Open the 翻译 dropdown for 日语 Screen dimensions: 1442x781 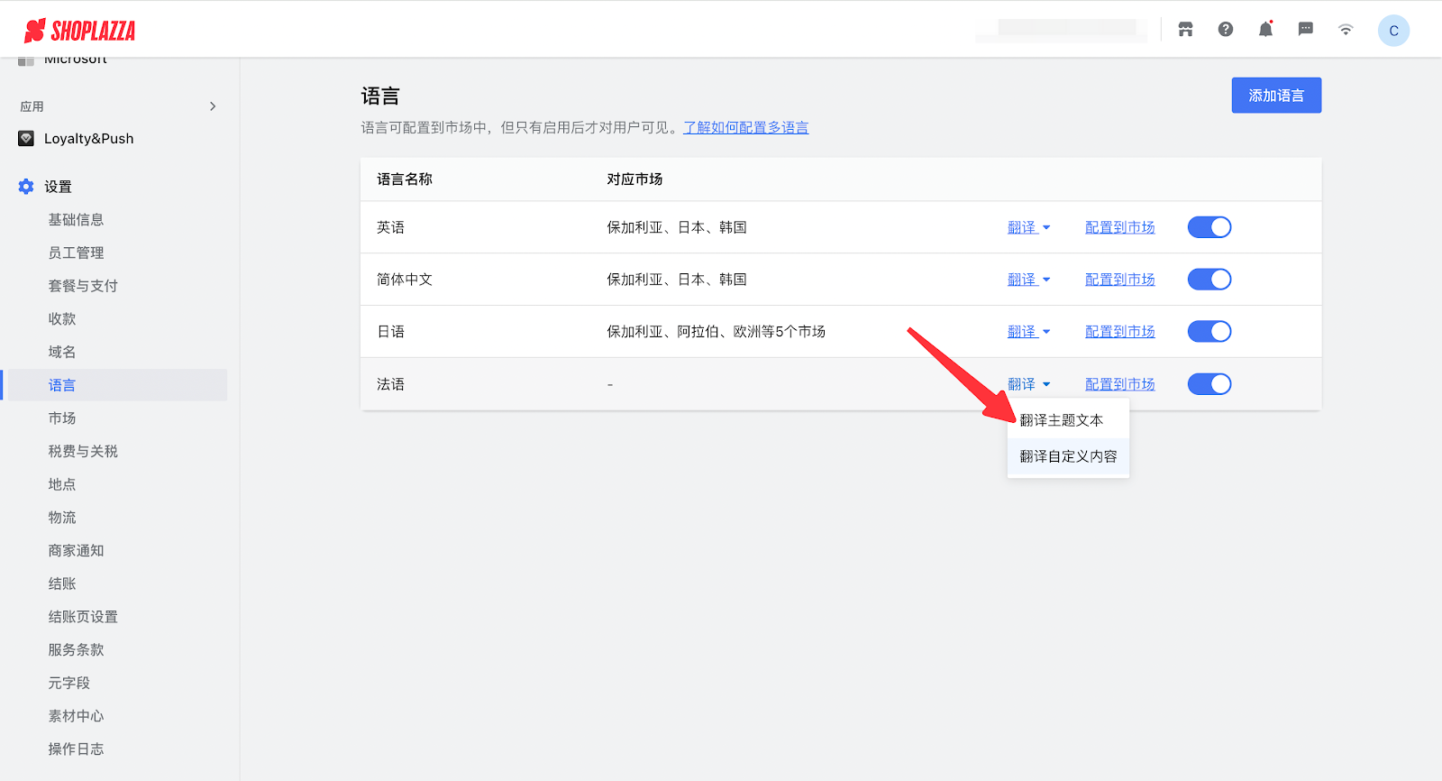point(1028,332)
